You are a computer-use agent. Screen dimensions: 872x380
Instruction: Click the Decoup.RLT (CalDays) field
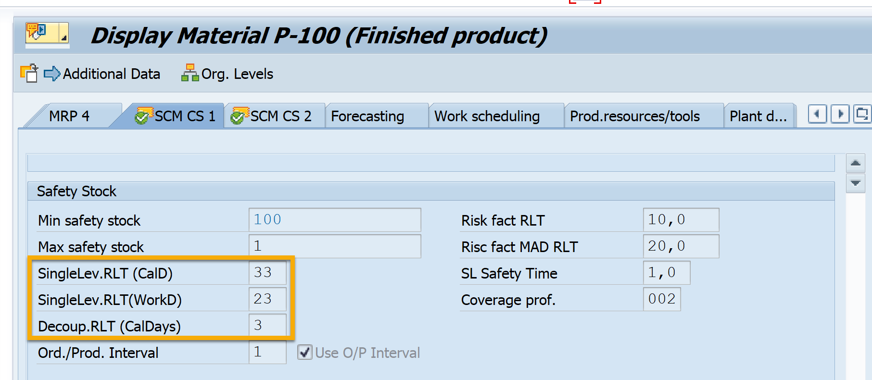[x=267, y=326]
